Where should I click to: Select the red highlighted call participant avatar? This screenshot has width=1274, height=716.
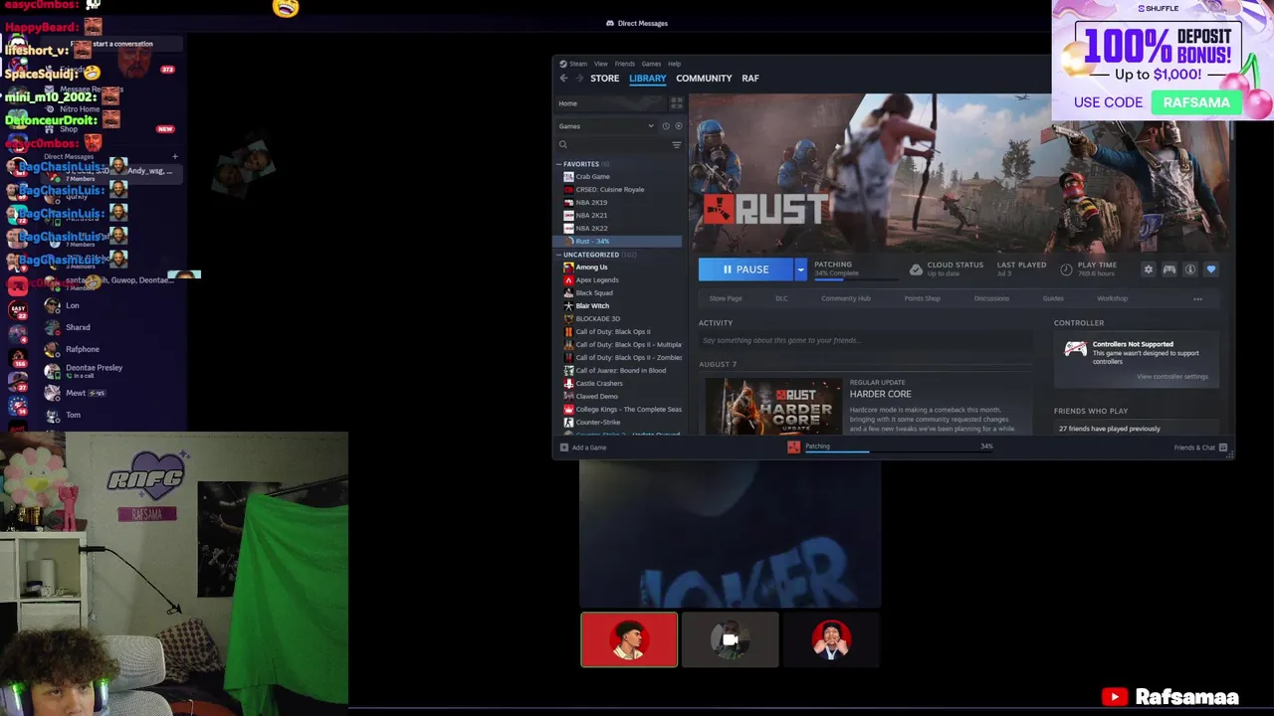tap(629, 639)
